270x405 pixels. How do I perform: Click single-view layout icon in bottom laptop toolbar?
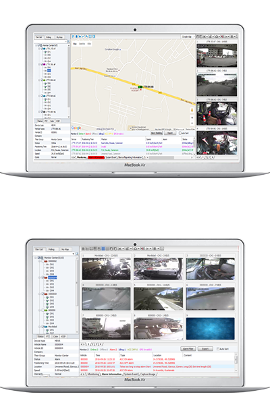(x=83, y=248)
